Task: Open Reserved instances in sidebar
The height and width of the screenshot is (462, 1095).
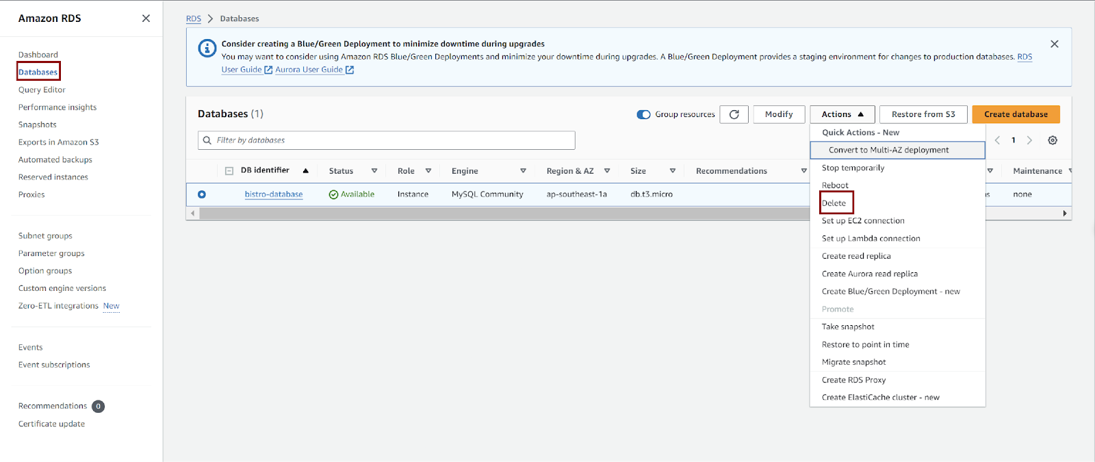Action: (53, 177)
